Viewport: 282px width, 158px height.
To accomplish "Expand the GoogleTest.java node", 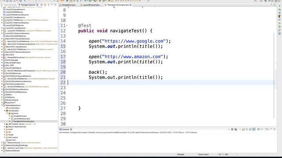I will point(10,116).
